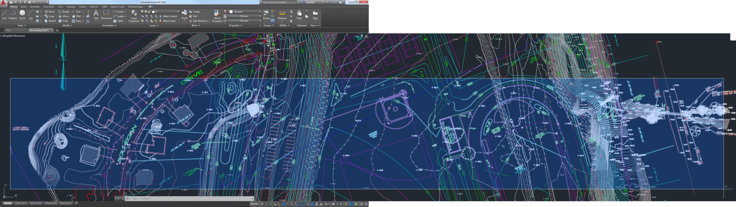Screen dimensions: 736x207
Task: Select the Mirror tool
Action: 64,16
